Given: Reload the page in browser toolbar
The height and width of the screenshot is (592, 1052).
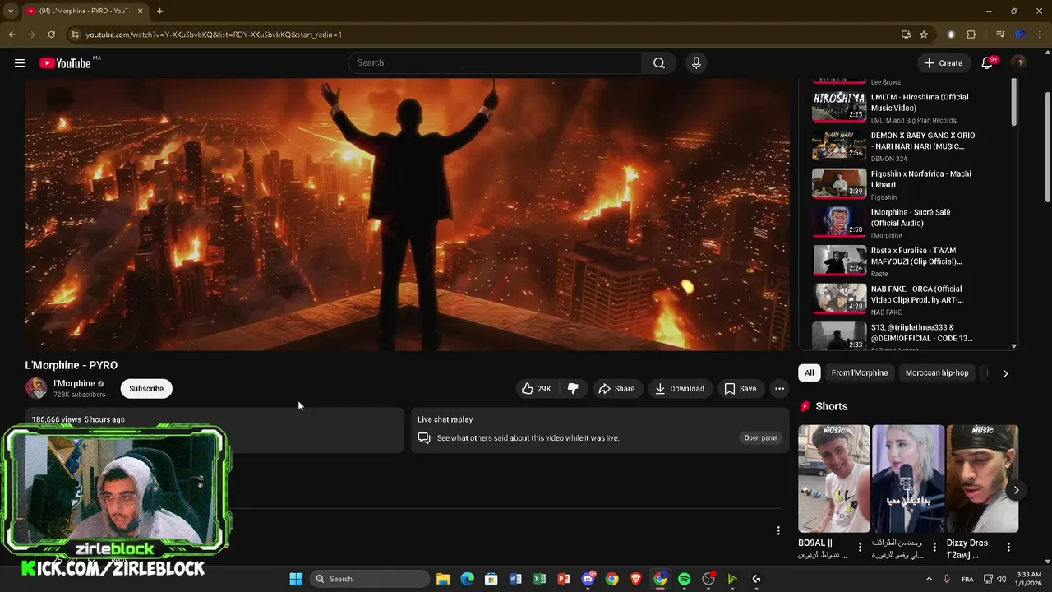Looking at the screenshot, I should tap(51, 35).
